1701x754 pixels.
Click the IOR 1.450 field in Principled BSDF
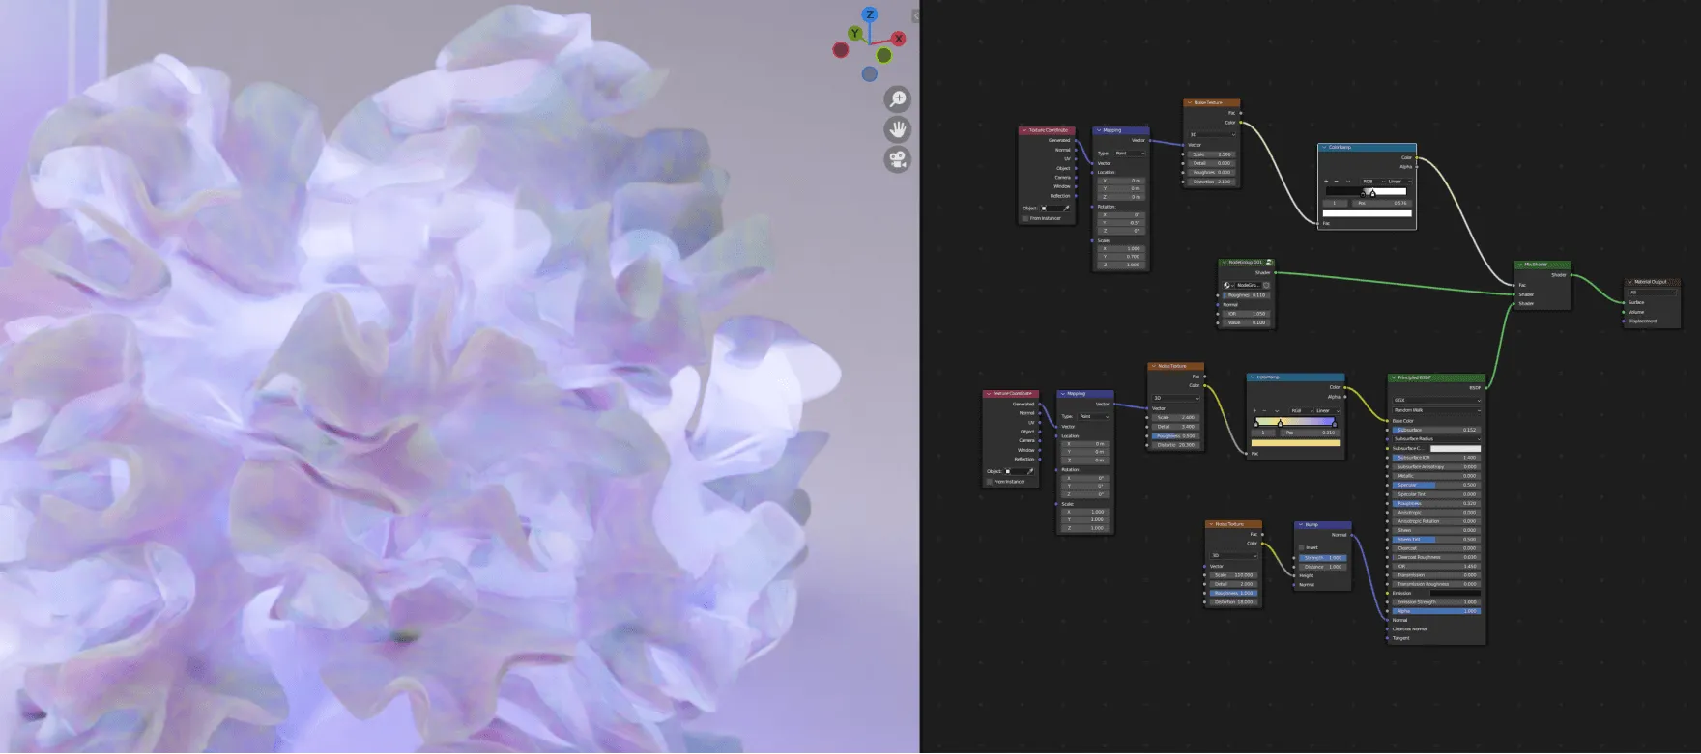click(1437, 566)
